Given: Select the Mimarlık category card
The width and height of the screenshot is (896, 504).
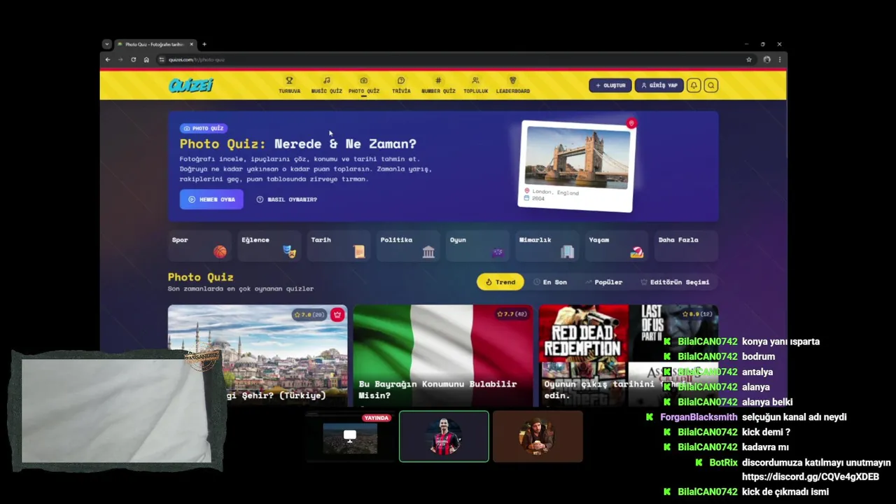Looking at the screenshot, I should tap(547, 246).
